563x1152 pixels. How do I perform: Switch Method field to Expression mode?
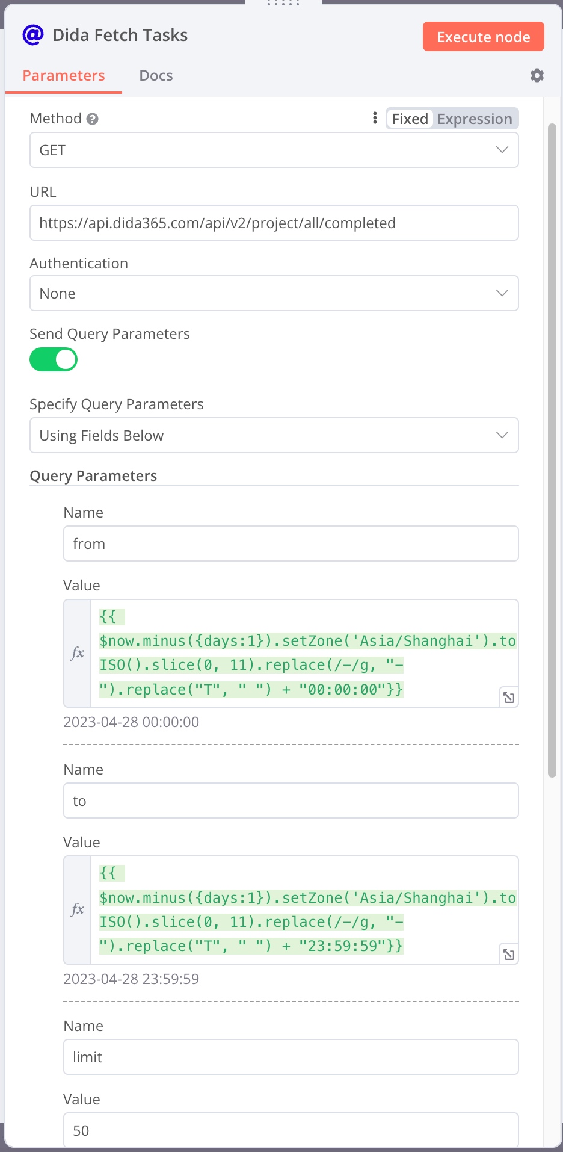(475, 119)
